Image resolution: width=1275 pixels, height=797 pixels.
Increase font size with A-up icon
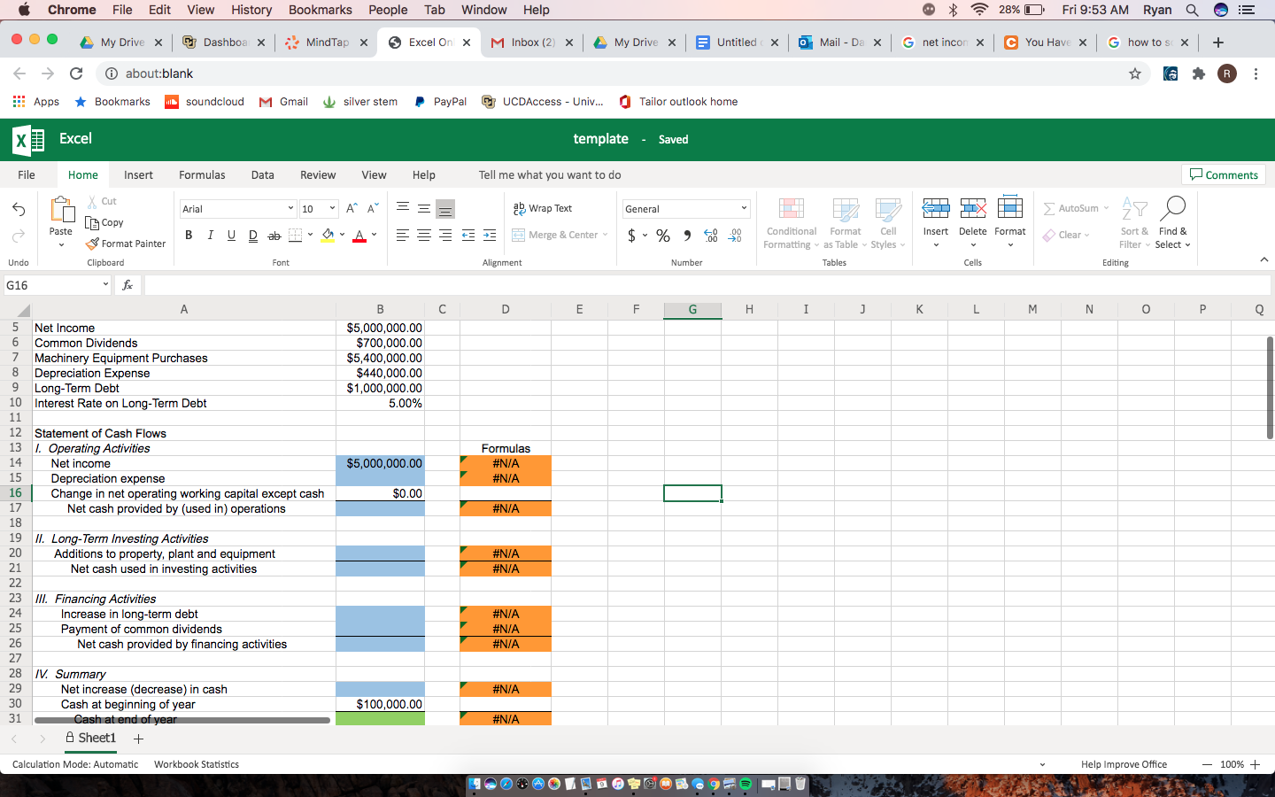tap(352, 209)
